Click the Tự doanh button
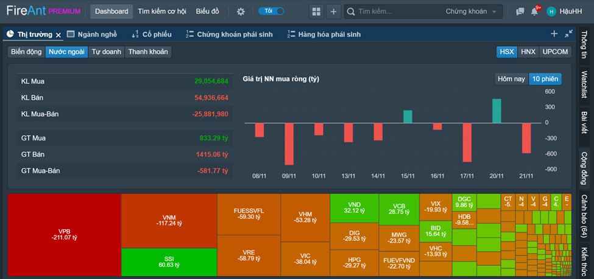594x279 pixels. tap(106, 52)
